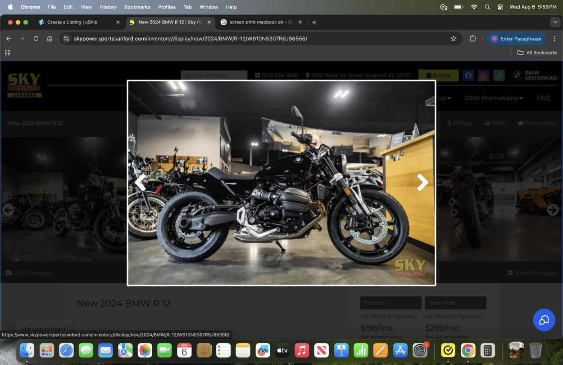Open App Store from the Dock
Viewport: 563px width, 365px height.
coord(400,350)
